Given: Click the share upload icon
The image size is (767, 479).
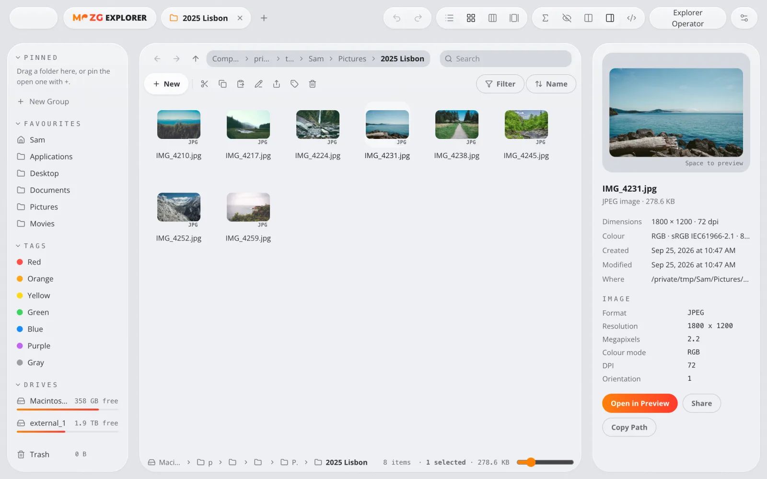Looking at the screenshot, I should (277, 84).
